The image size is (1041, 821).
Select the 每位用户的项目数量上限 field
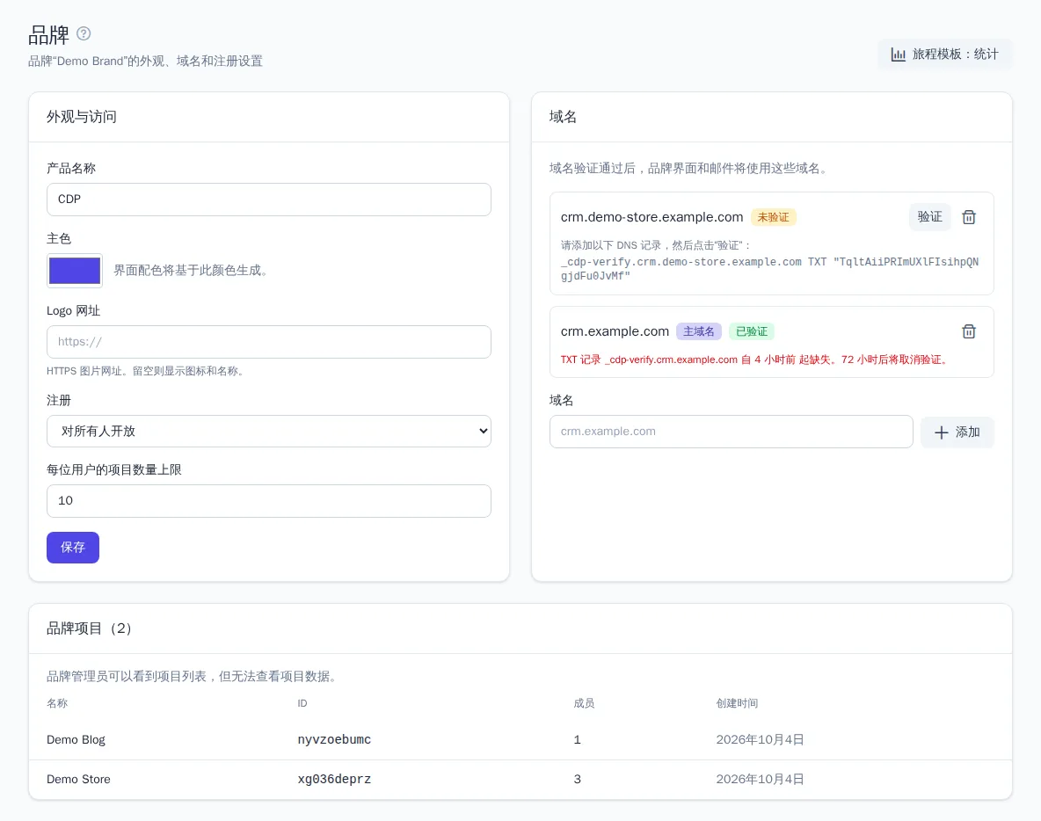pos(269,501)
